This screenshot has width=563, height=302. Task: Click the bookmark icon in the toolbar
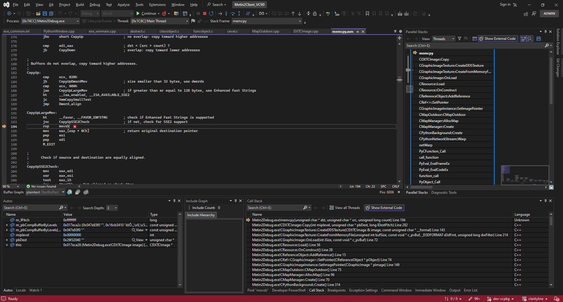[x=367, y=13]
